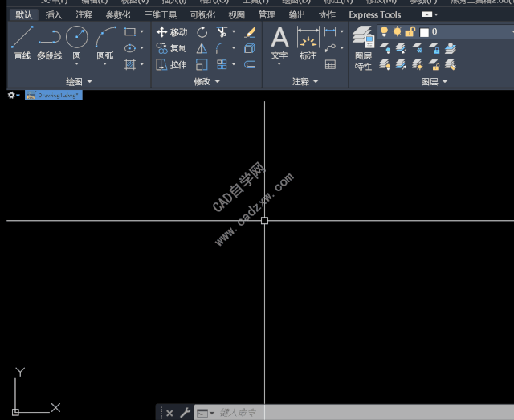Activate the 移动 (Move) command
This screenshot has height=420, width=514.
point(171,32)
